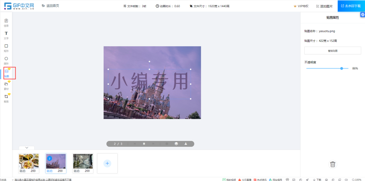Open 下载 downloads in browser status bar
This screenshot has width=365, height=181.
(317, 180)
